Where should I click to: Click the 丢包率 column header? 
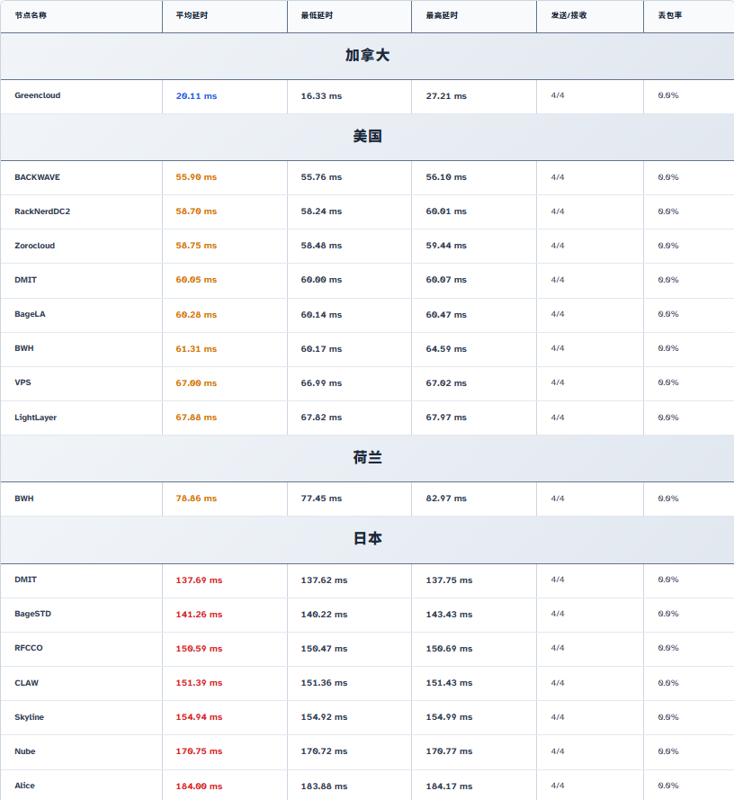tap(669, 15)
